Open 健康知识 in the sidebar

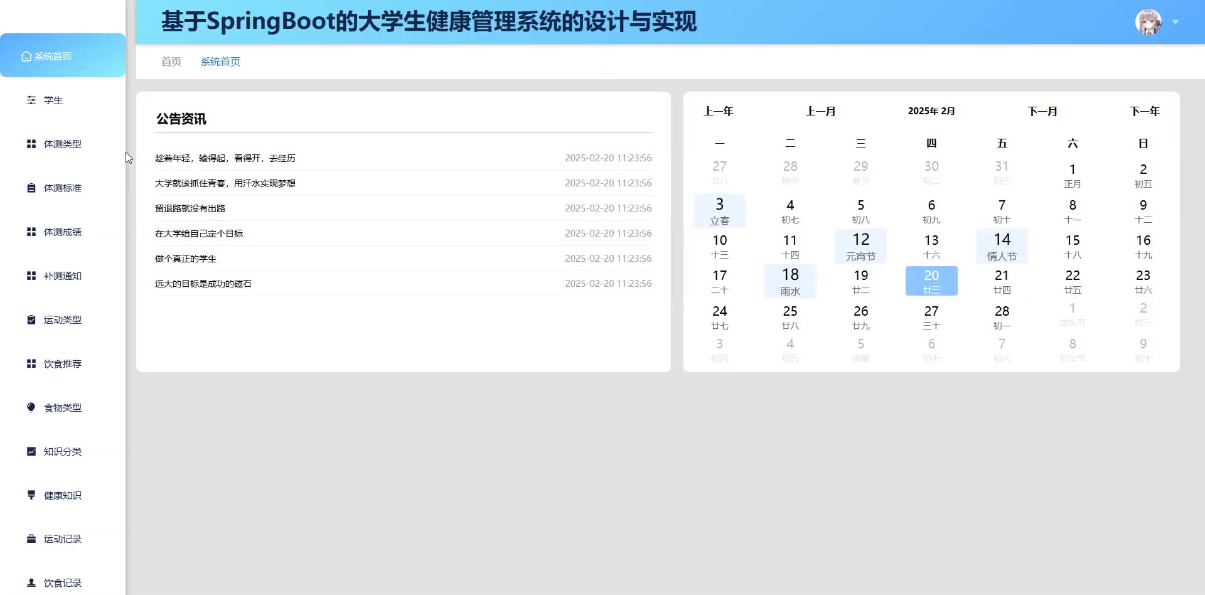click(63, 496)
